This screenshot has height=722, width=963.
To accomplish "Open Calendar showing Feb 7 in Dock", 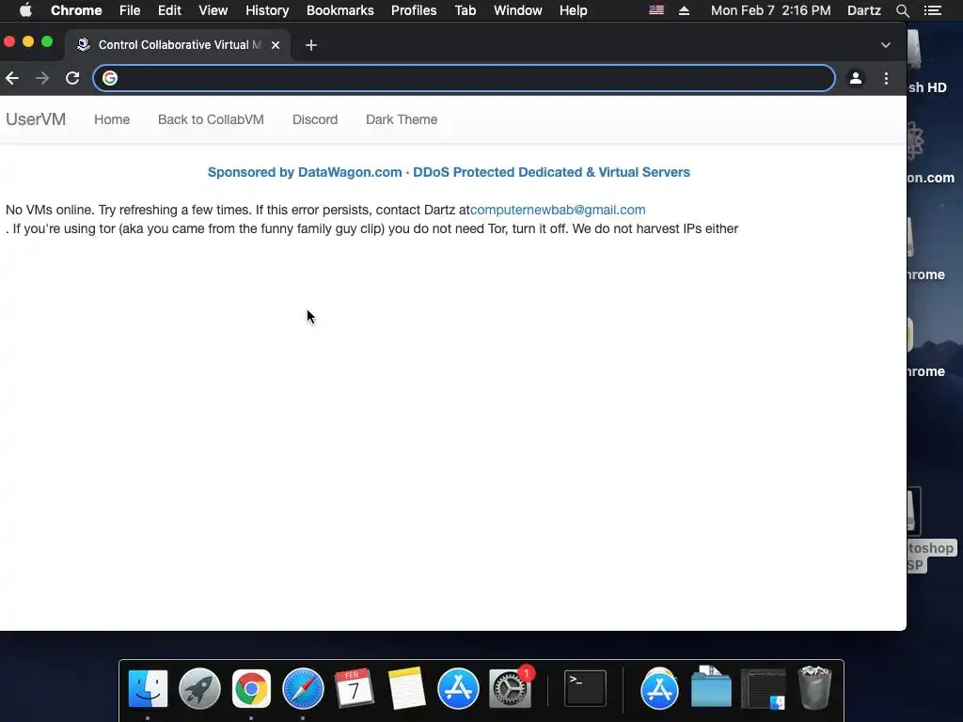I will (x=355, y=688).
